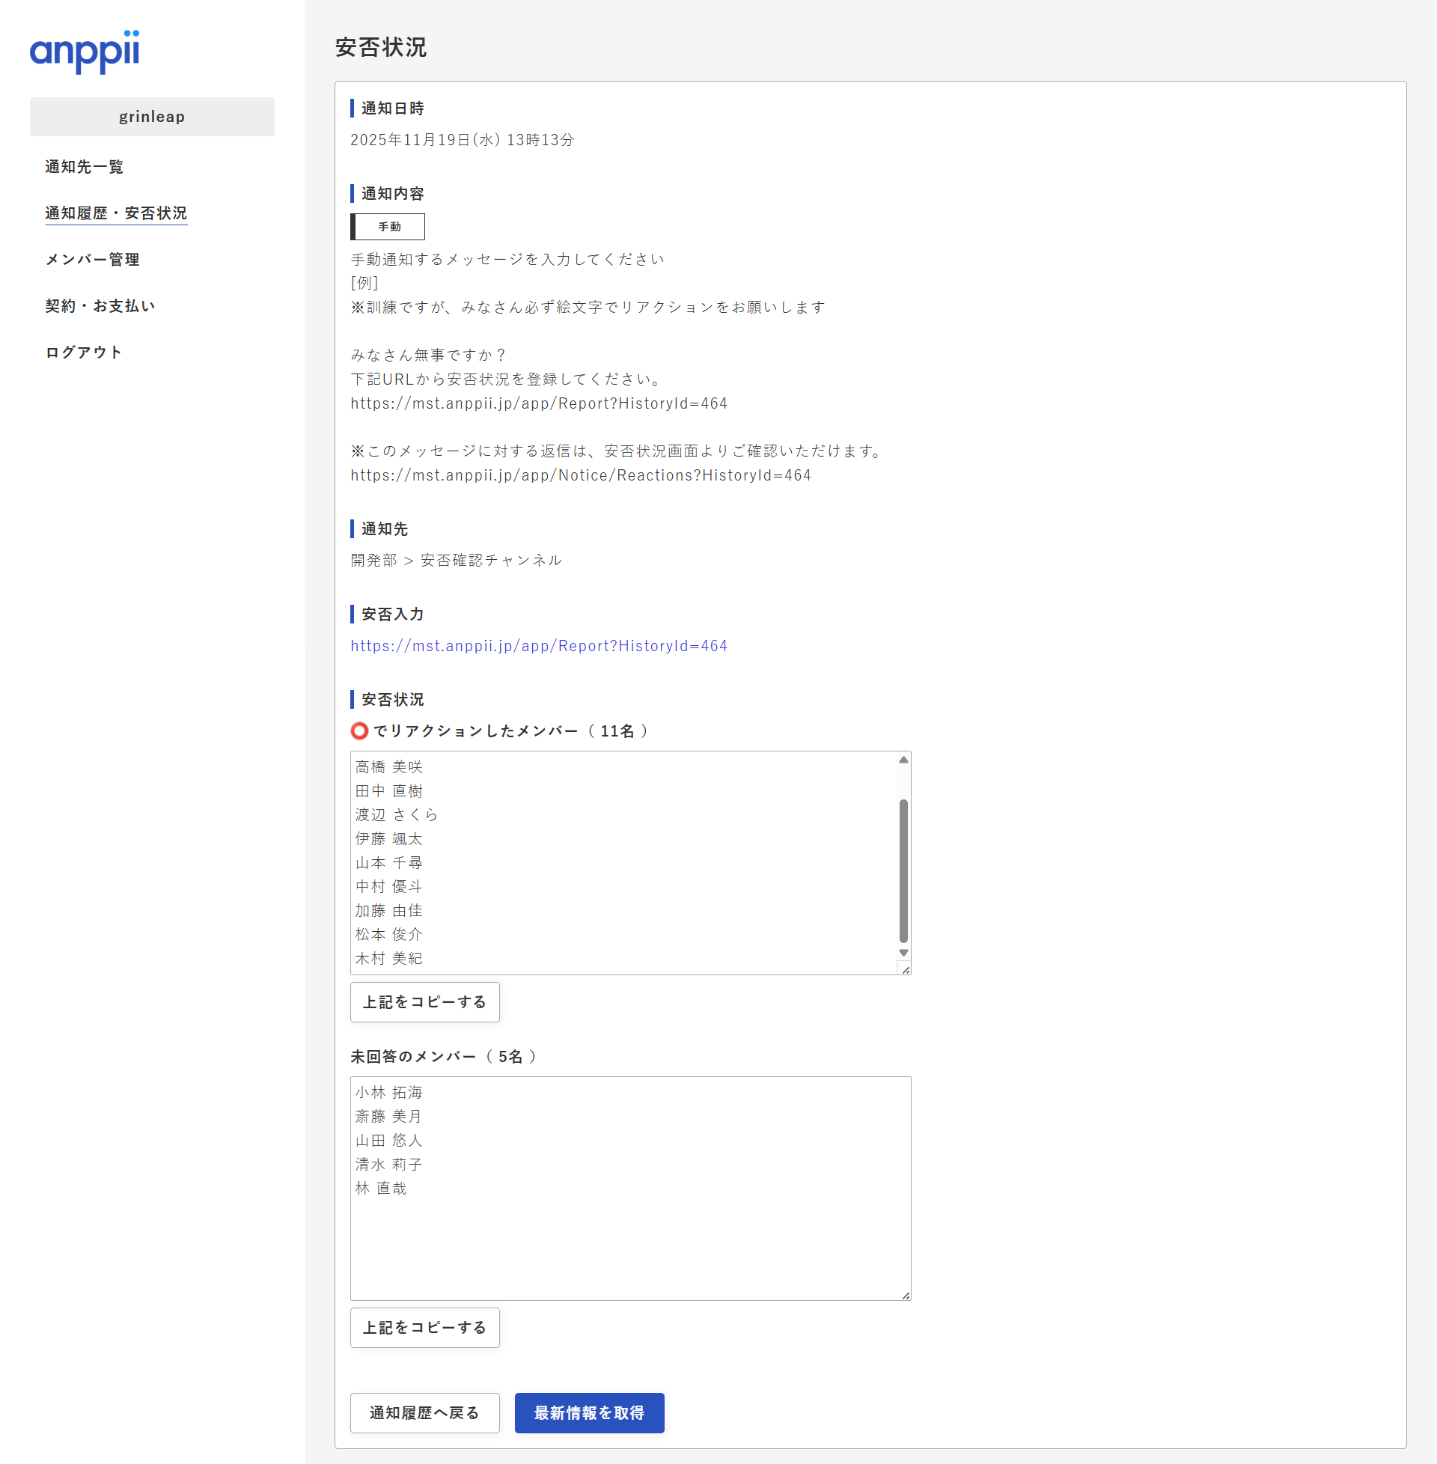Open 契約・お支払い page
Screen dimensions: 1437x1464
(100, 305)
